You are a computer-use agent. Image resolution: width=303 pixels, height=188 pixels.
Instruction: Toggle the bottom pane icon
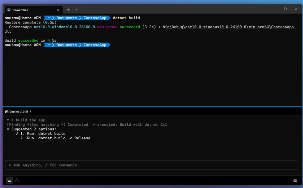point(9,180)
